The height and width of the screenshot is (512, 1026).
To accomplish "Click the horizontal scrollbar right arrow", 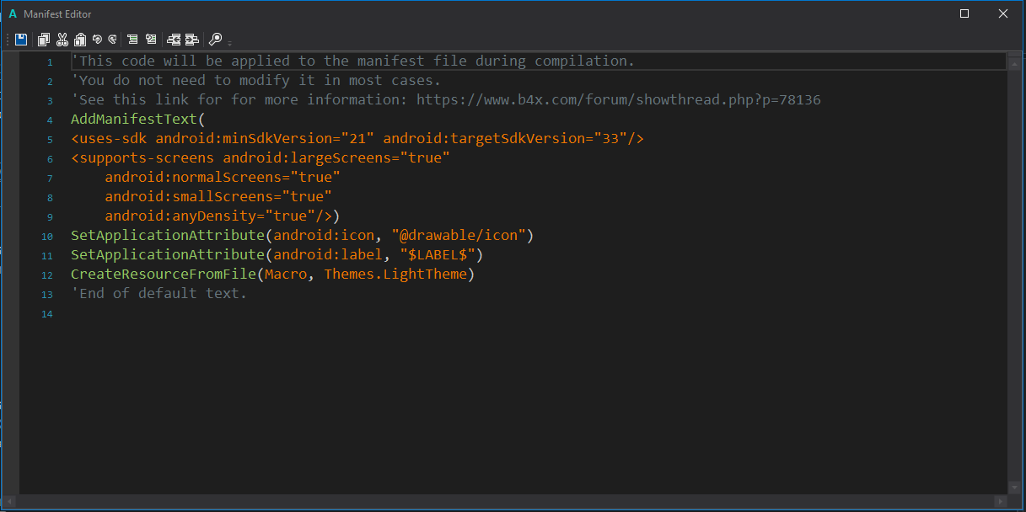I will tap(1001, 502).
